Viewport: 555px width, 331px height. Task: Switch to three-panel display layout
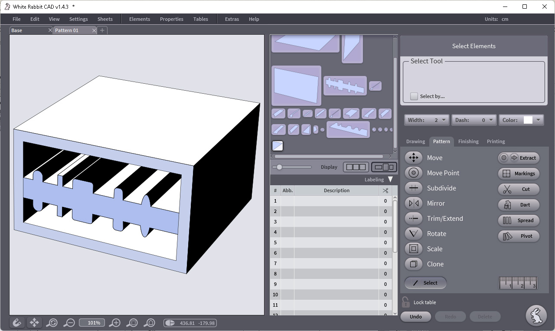click(356, 167)
